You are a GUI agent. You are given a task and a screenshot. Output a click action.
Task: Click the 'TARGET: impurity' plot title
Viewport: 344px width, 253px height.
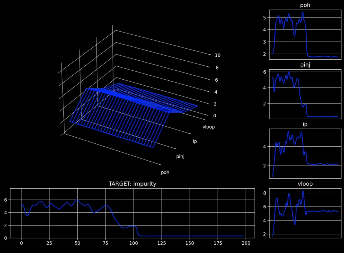click(x=132, y=184)
